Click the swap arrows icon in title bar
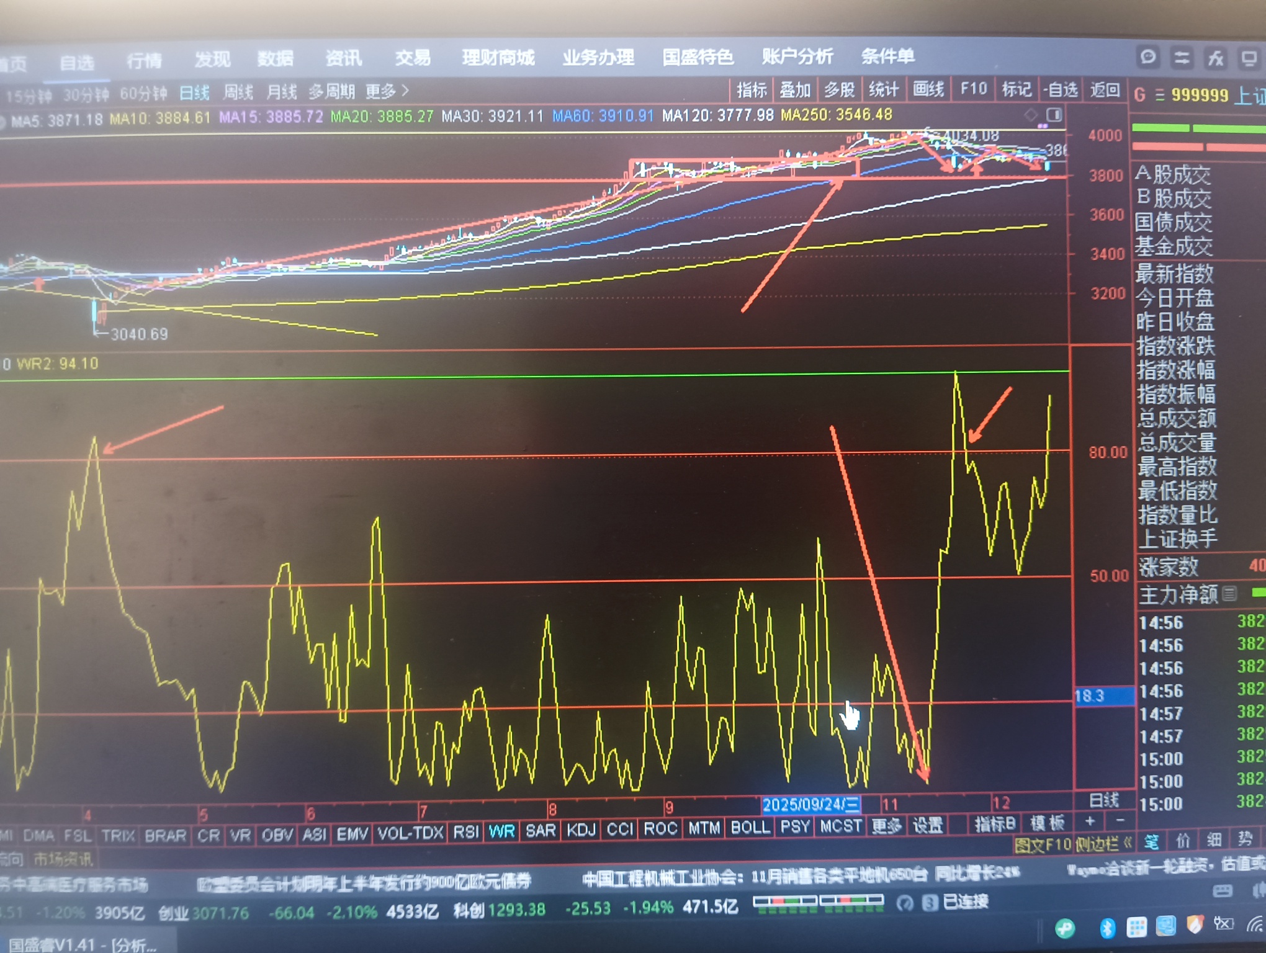This screenshot has width=1266, height=953. pyautogui.click(x=1181, y=58)
